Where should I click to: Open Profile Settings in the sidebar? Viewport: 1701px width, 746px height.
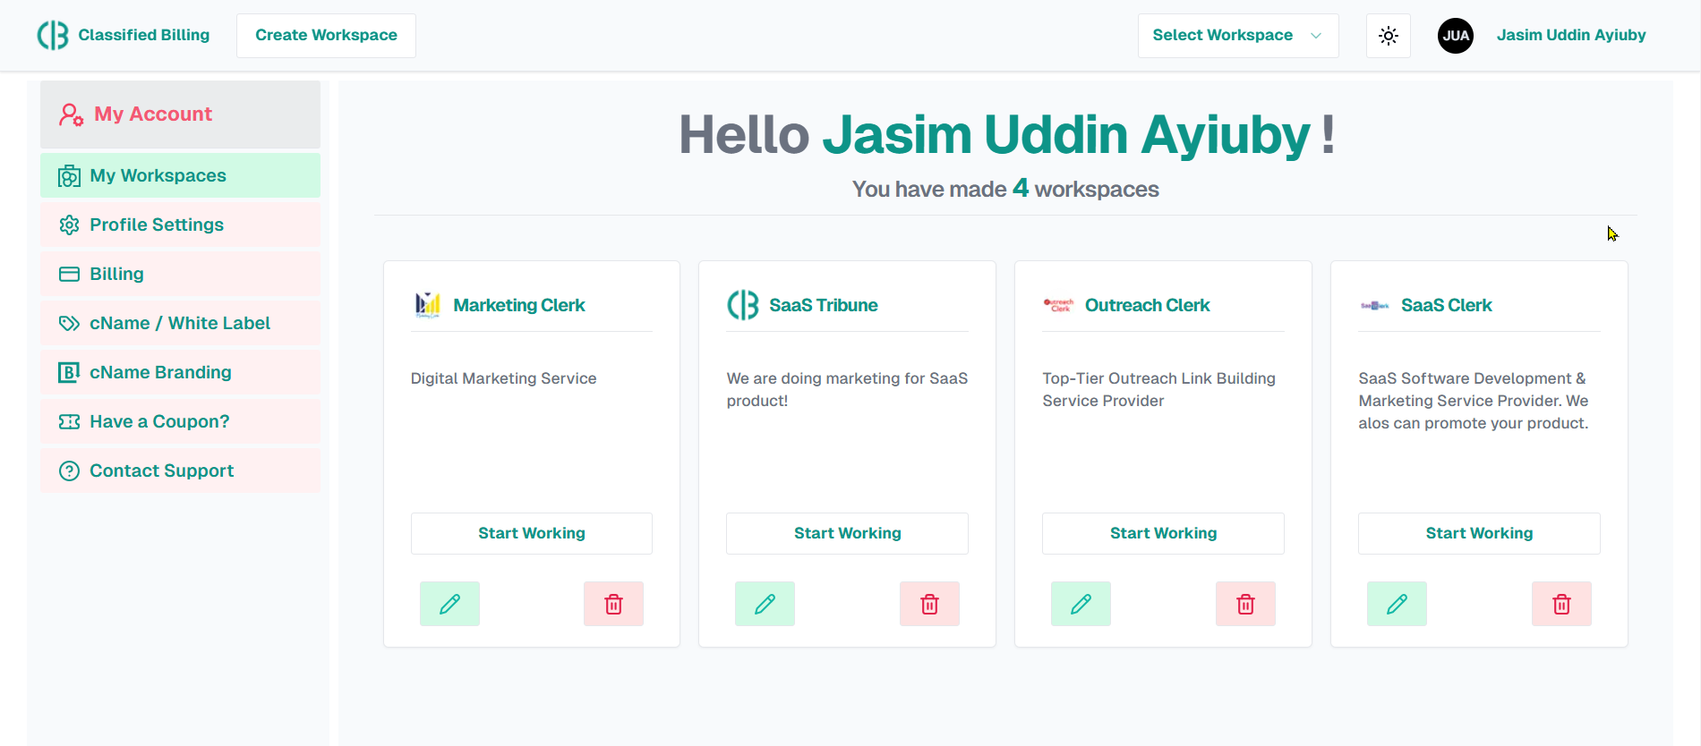[180, 225]
